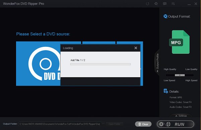
Task: Click the 'High Quality' label
Action: (x=170, y=69)
